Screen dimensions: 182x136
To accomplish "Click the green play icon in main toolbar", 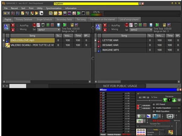I will (x=79, y=13).
